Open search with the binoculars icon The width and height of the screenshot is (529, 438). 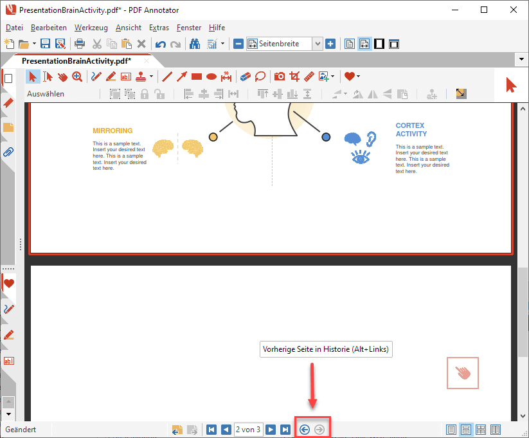pyautogui.click(x=195, y=44)
